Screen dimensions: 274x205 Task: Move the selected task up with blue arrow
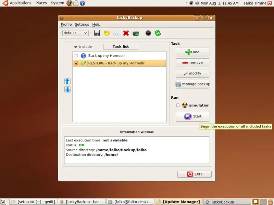pyautogui.click(x=67, y=81)
